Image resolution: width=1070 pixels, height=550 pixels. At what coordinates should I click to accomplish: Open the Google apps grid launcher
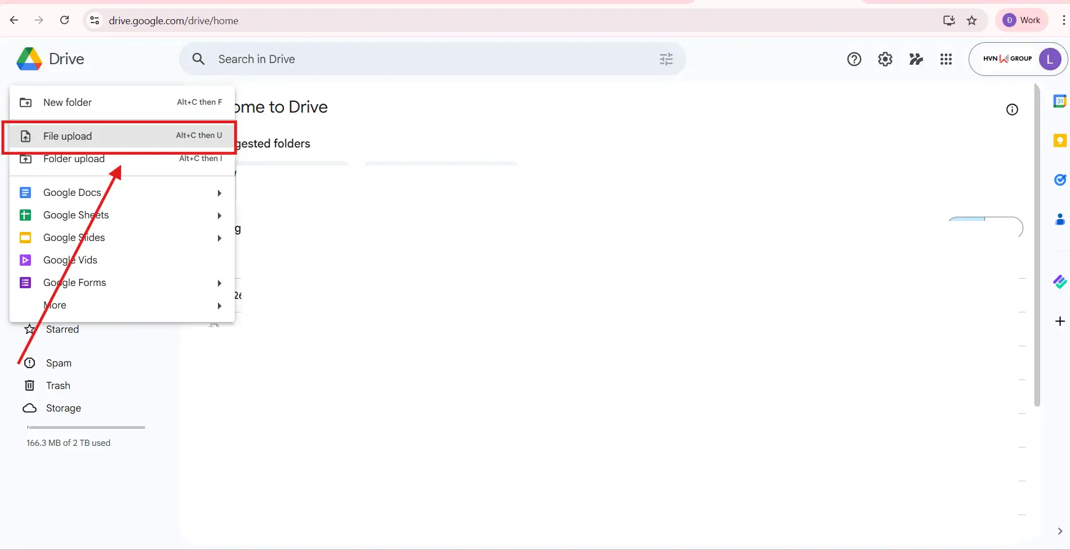(x=946, y=59)
